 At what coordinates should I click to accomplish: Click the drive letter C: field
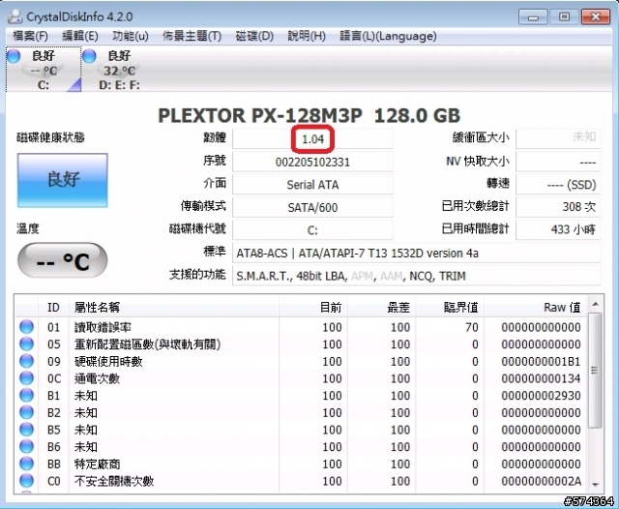click(x=312, y=229)
